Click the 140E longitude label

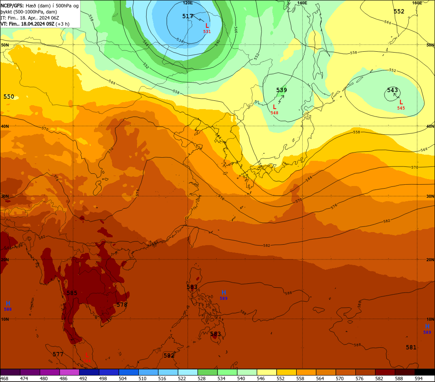tap(302, 3)
